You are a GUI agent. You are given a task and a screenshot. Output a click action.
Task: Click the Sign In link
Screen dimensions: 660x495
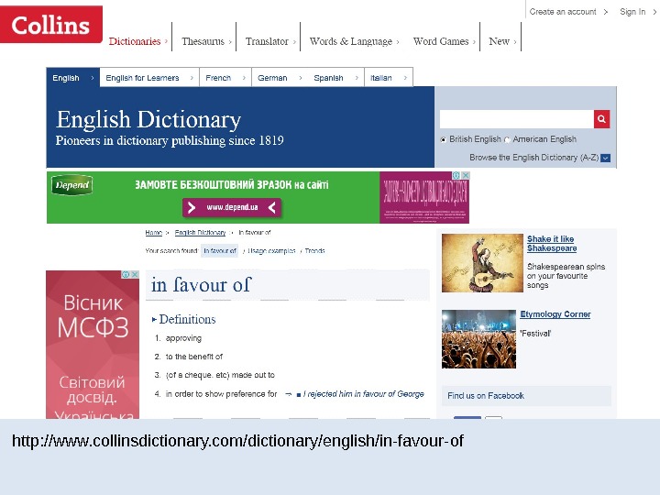632,12
